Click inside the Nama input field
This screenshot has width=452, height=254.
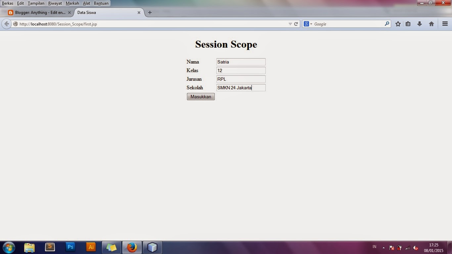click(x=241, y=62)
